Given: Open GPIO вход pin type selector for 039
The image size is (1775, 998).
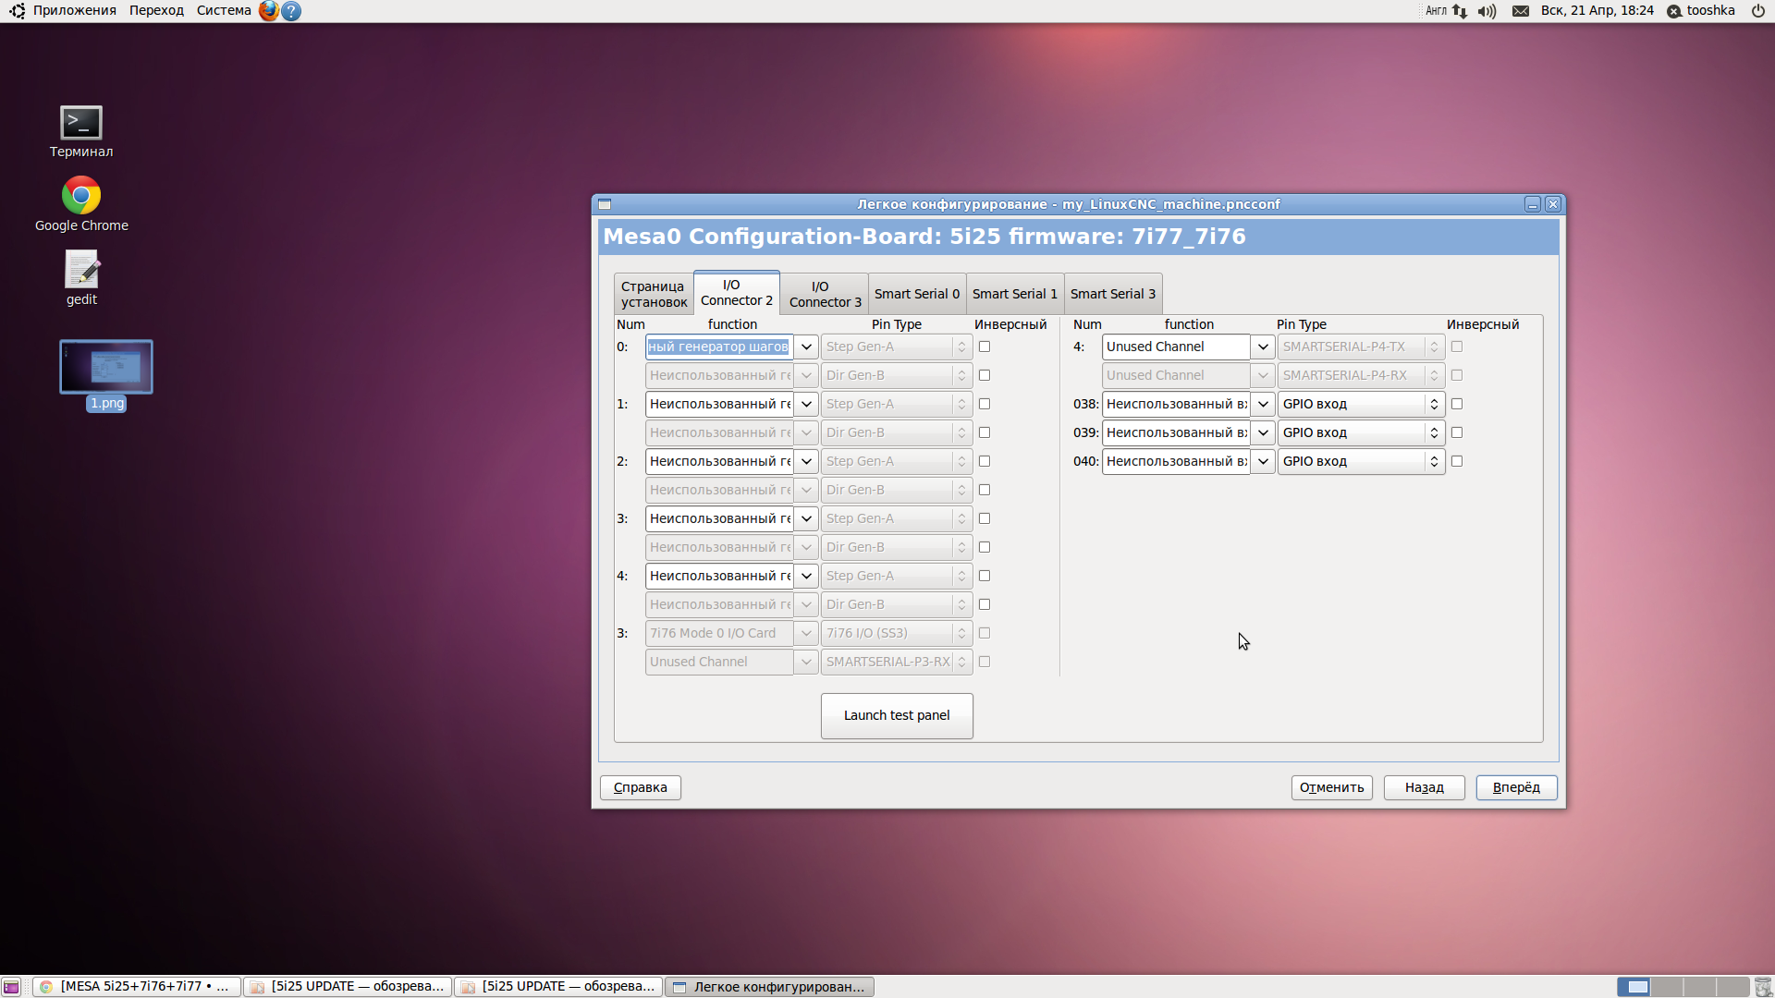Looking at the screenshot, I should tap(1434, 432).
